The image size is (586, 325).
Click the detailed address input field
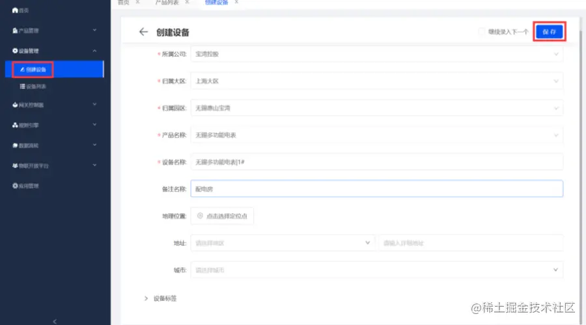coord(471,243)
